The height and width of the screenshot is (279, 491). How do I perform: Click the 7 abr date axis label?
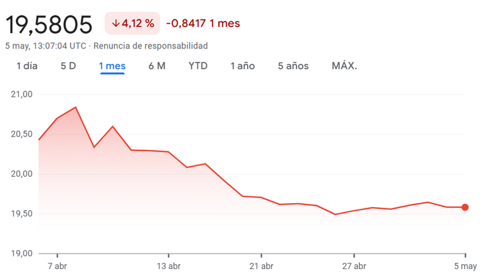(x=57, y=266)
